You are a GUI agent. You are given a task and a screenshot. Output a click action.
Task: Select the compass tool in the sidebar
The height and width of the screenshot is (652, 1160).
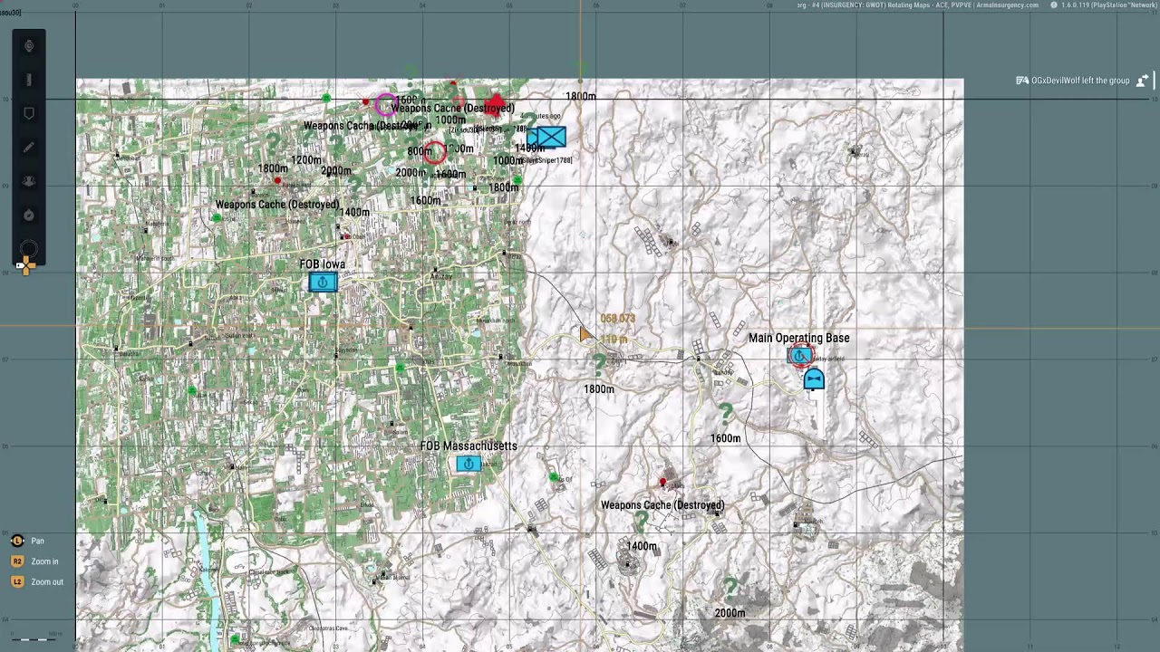tap(29, 215)
